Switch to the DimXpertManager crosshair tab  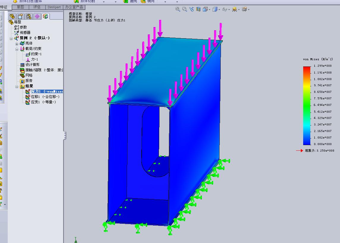point(37,16)
